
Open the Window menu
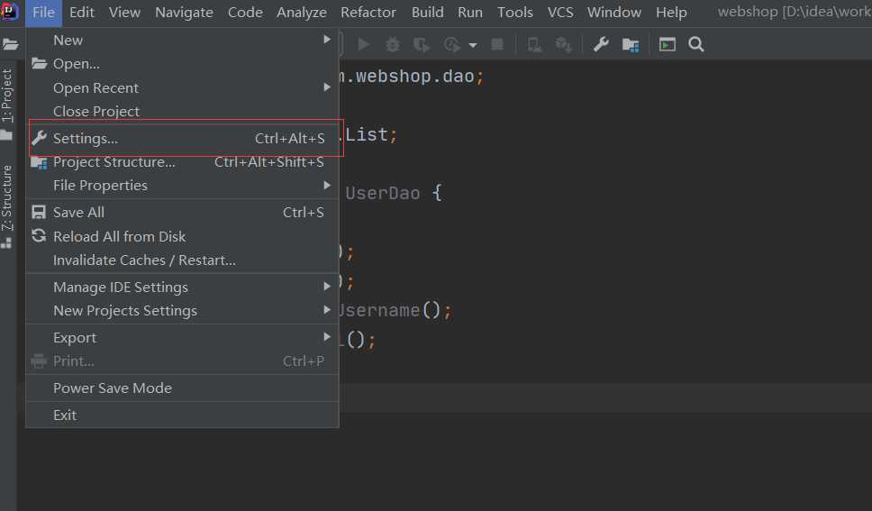[614, 13]
